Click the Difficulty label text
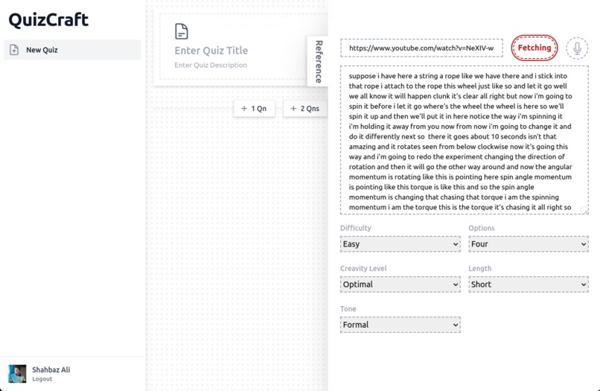This screenshot has height=391, width=600. coord(356,228)
